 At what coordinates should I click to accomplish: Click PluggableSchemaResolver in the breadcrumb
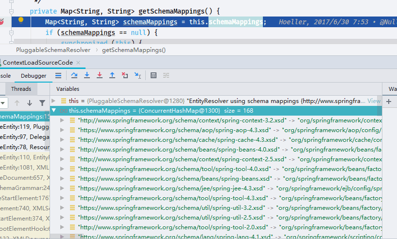53,50
